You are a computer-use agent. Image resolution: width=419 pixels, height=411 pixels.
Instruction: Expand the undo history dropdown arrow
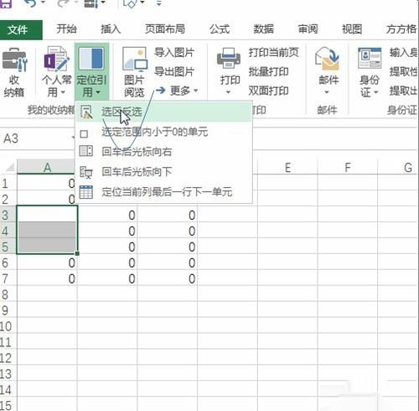coord(43,3)
